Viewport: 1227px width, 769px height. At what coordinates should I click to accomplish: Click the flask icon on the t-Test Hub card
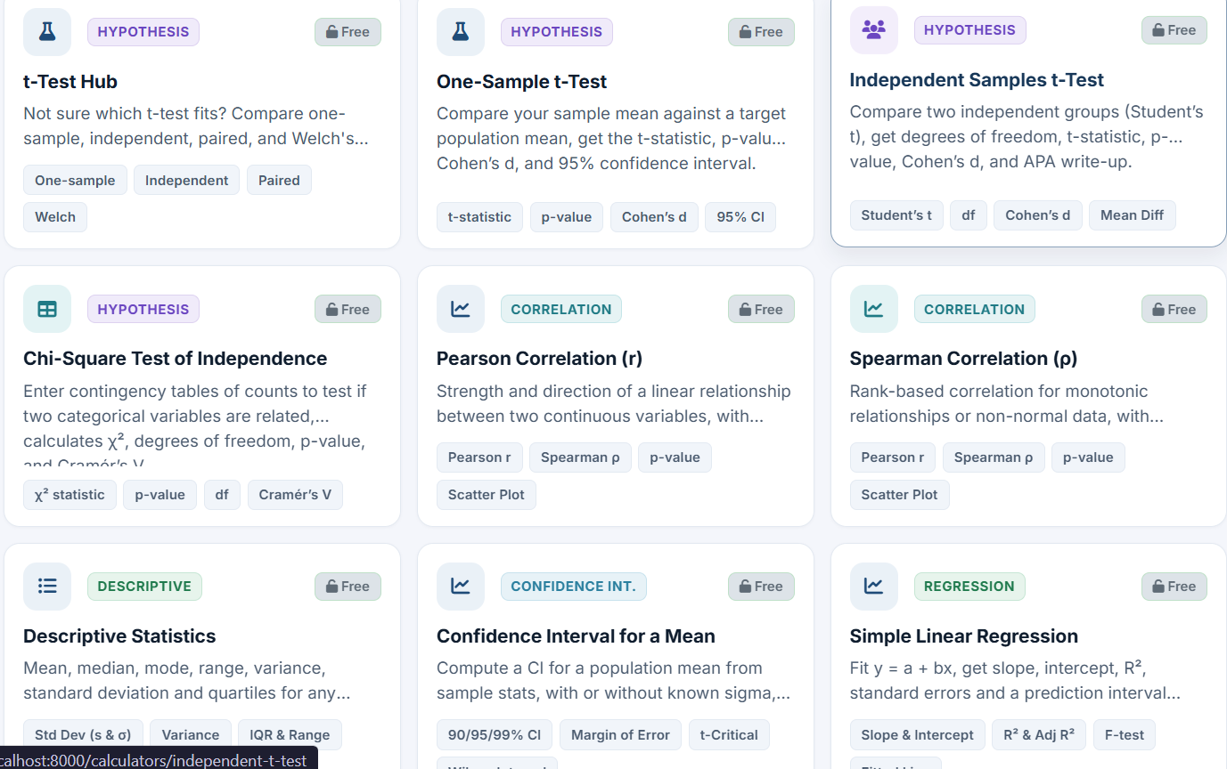(47, 32)
